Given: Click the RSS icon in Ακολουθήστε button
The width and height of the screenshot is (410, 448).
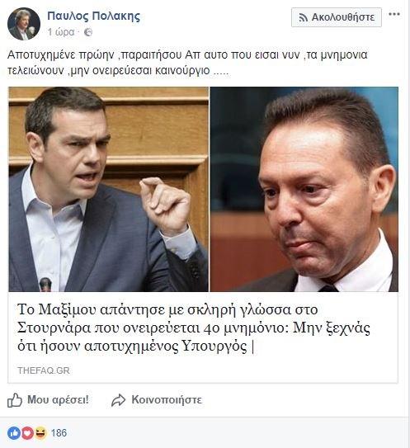Looking at the screenshot, I should [303, 17].
